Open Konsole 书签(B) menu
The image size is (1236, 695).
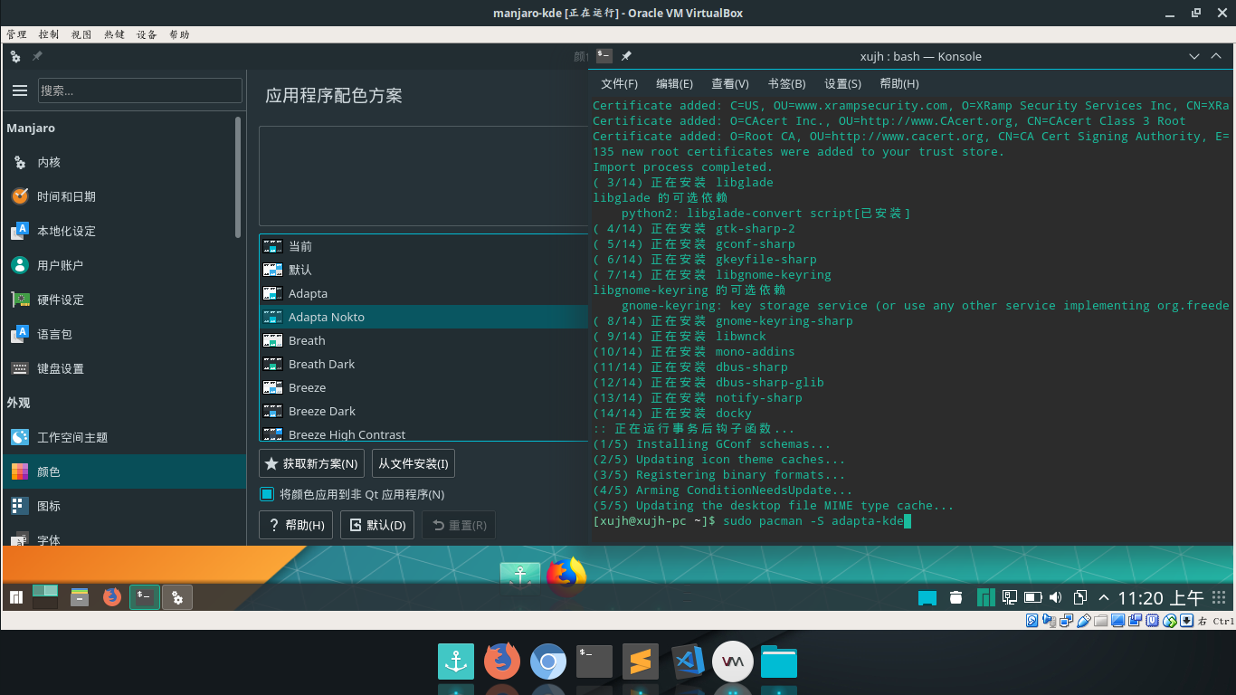[x=786, y=83]
